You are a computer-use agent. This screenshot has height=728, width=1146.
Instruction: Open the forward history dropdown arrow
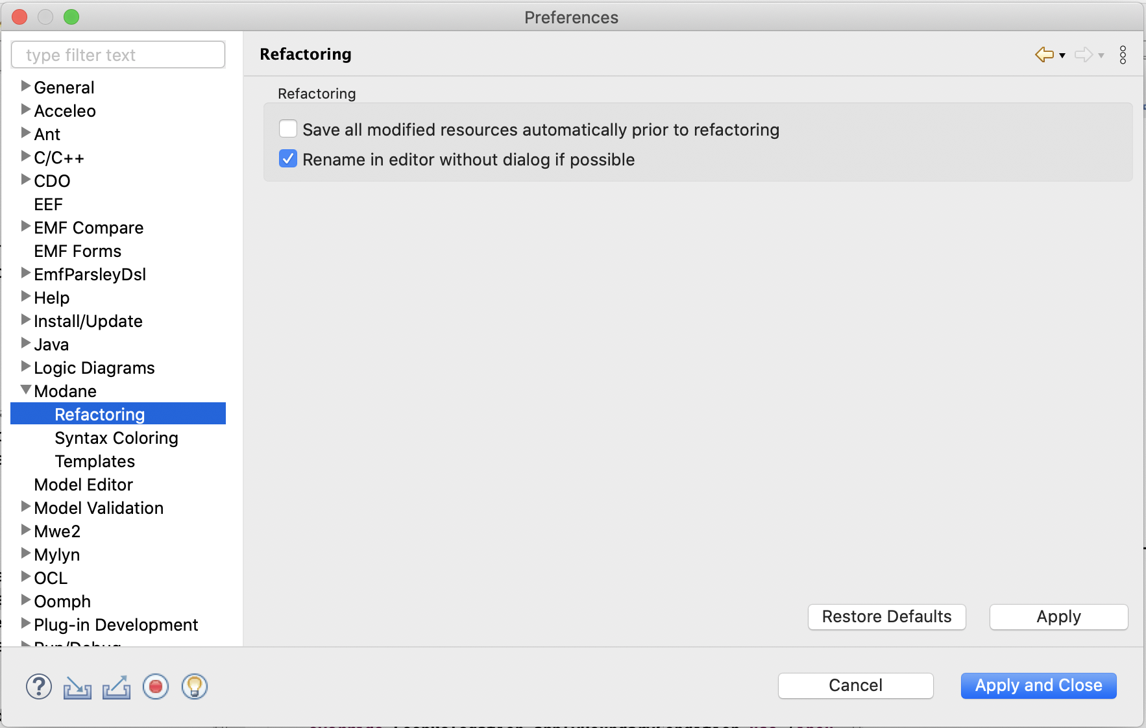1101,56
